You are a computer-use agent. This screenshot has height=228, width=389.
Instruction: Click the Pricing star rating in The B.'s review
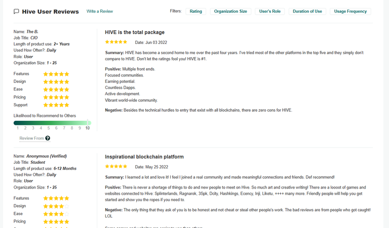pyautogui.click(x=56, y=97)
